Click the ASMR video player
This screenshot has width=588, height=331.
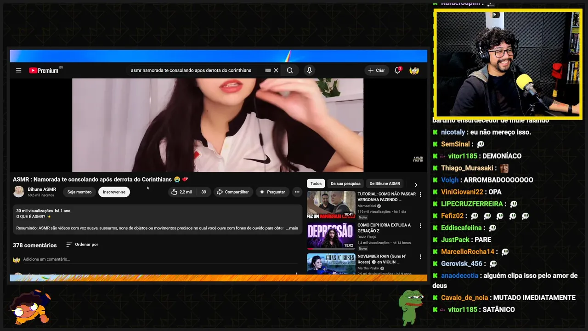(218, 125)
